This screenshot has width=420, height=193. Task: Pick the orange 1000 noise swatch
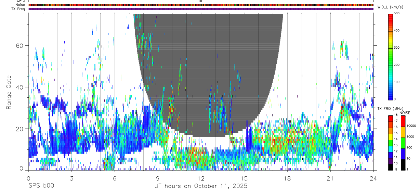pyautogui.click(x=403, y=132)
